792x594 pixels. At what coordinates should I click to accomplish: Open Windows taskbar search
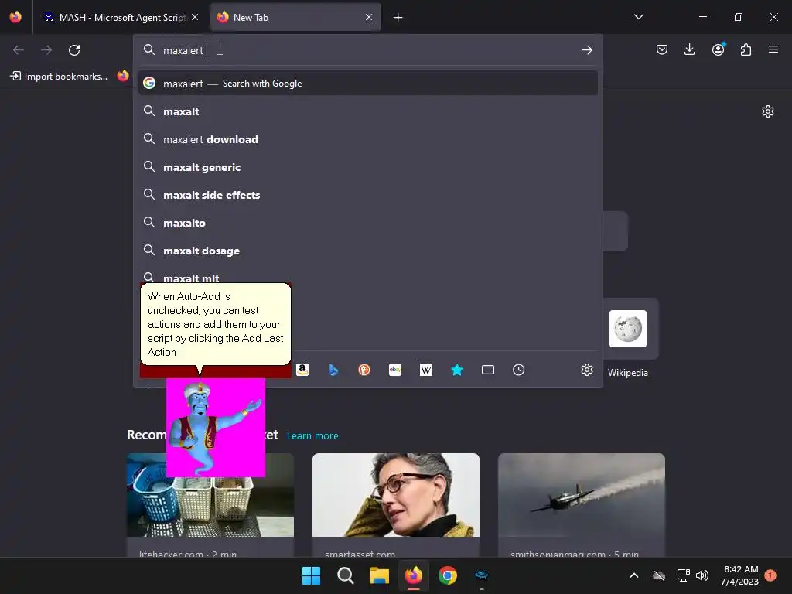(x=346, y=575)
